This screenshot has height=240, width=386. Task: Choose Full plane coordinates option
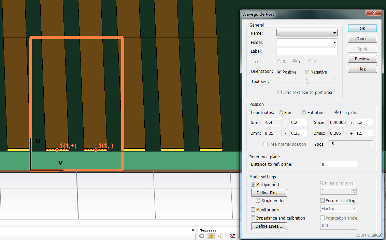pyautogui.click(x=304, y=112)
